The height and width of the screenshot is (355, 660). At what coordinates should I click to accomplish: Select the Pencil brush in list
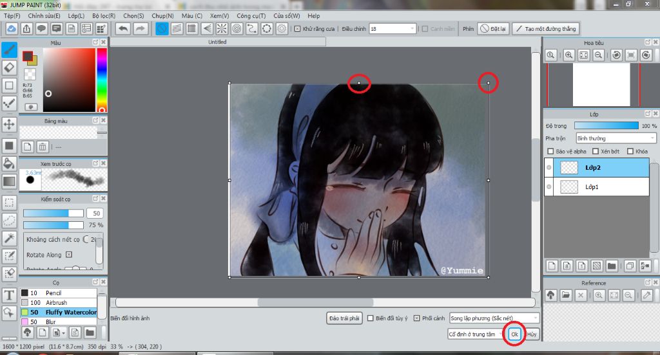pyautogui.click(x=59, y=293)
